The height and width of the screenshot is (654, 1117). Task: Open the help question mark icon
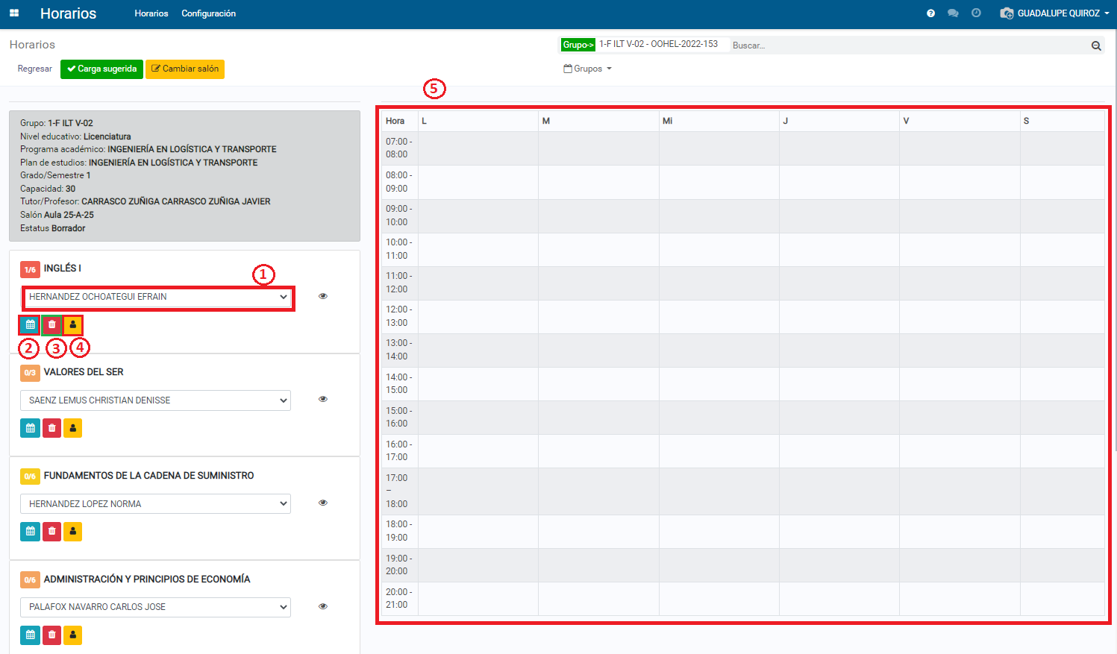click(x=930, y=13)
